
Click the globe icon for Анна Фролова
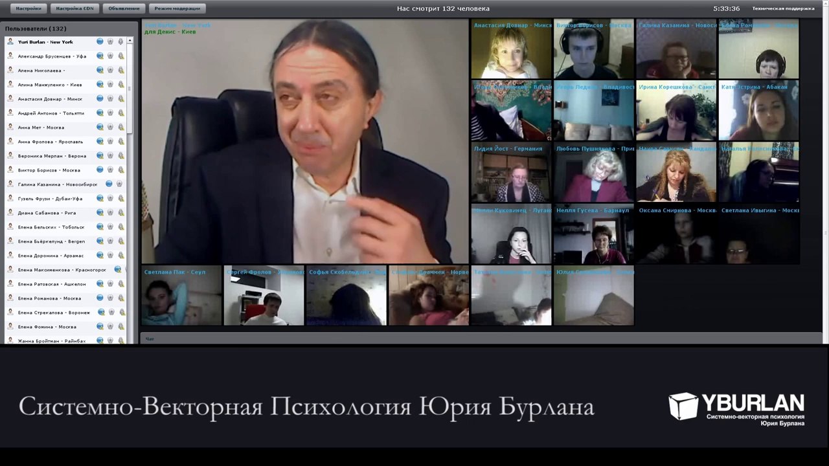tap(100, 141)
